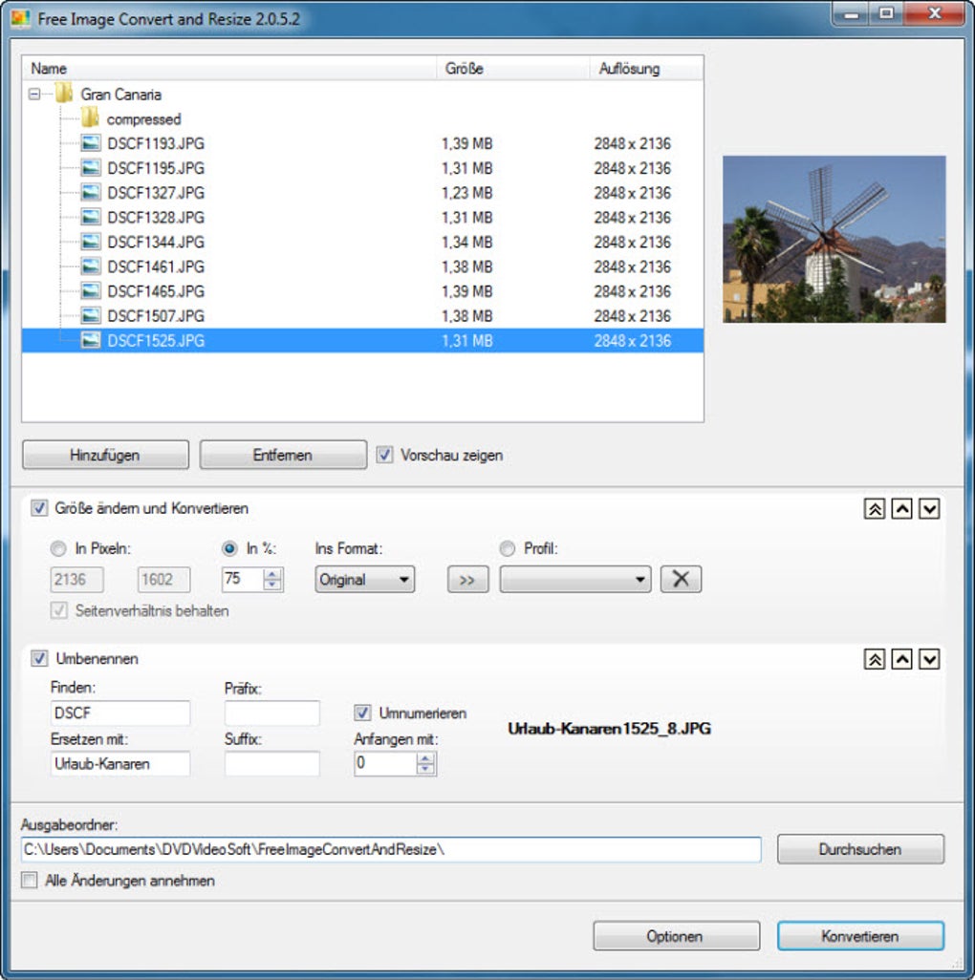This screenshot has width=975, height=980.
Task: Click the 1,23 MB size cell
Action: point(467,193)
